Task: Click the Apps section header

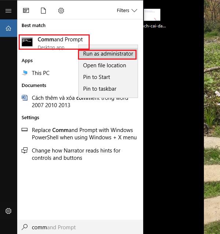Action: click(x=27, y=61)
